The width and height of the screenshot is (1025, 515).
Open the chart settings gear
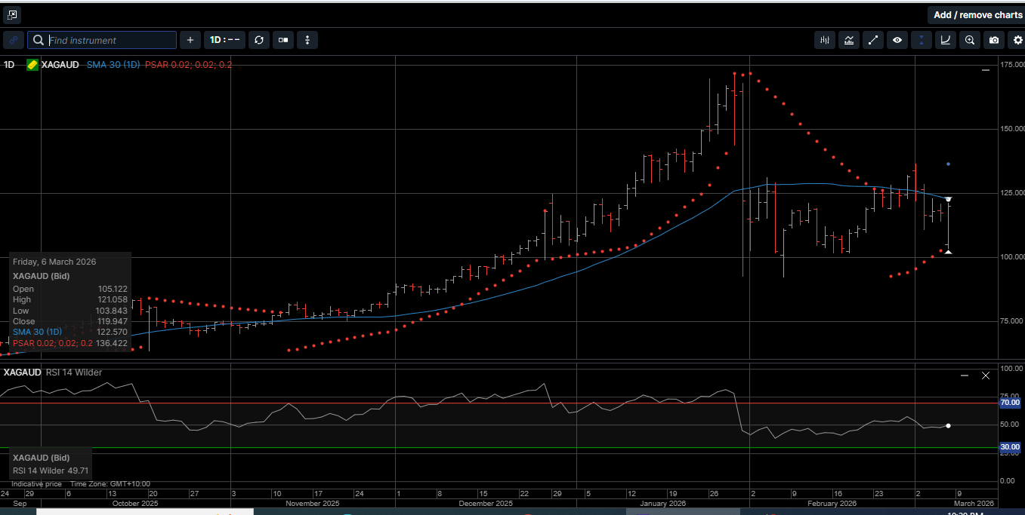[1018, 40]
